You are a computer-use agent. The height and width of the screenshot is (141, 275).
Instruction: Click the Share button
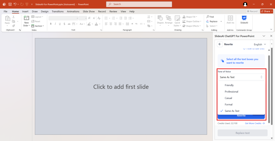[x=267, y=11]
